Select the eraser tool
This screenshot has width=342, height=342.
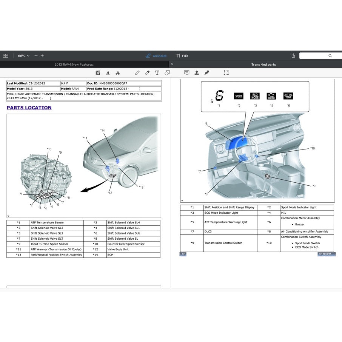tap(147, 73)
